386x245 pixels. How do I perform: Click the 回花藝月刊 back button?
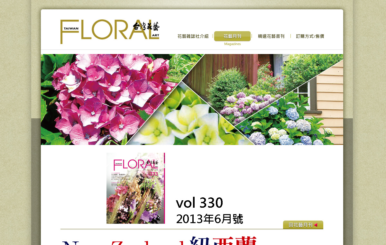[x=303, y=225]
